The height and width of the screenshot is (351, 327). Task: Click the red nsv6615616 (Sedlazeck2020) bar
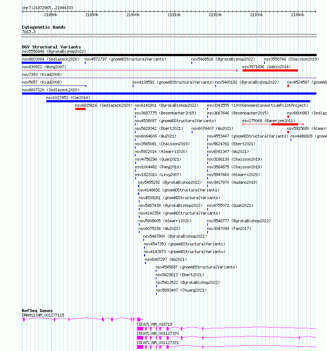coord(80,109)
